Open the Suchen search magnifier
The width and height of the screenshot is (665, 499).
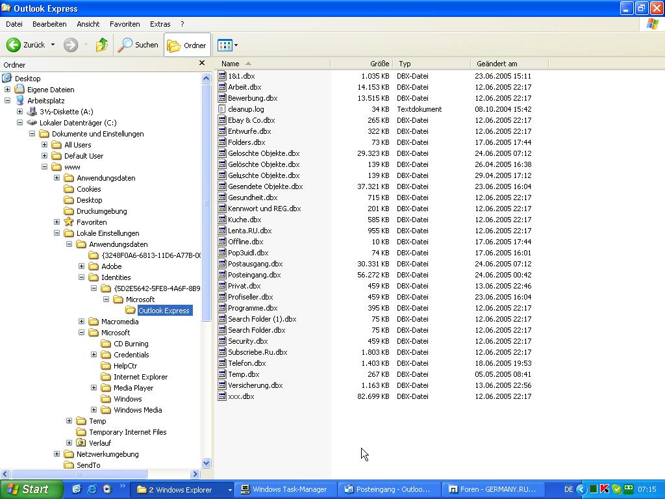coord(125,45)
